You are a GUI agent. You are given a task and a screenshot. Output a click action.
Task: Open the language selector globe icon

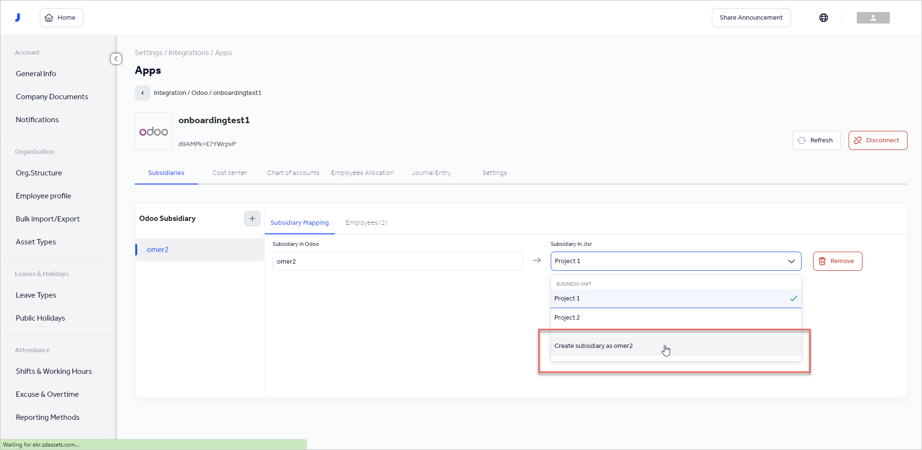pos(824,18)
